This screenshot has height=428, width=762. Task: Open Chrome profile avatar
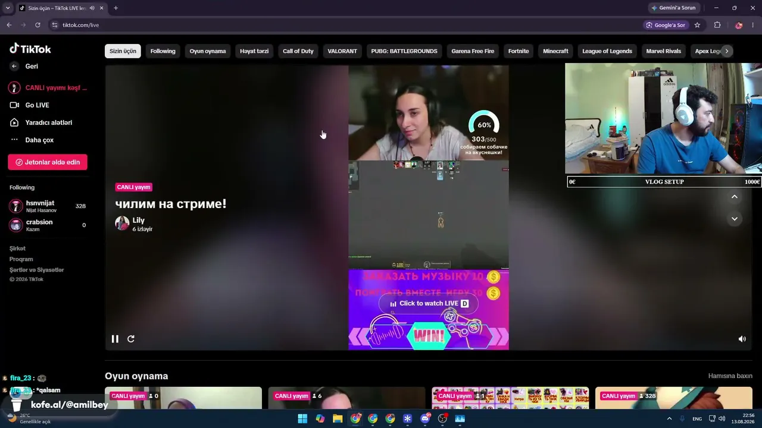739,25
